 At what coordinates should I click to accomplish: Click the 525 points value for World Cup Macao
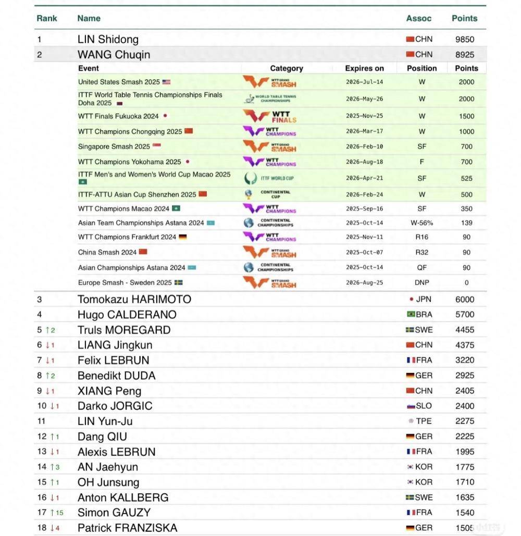[x=467, y=179]
